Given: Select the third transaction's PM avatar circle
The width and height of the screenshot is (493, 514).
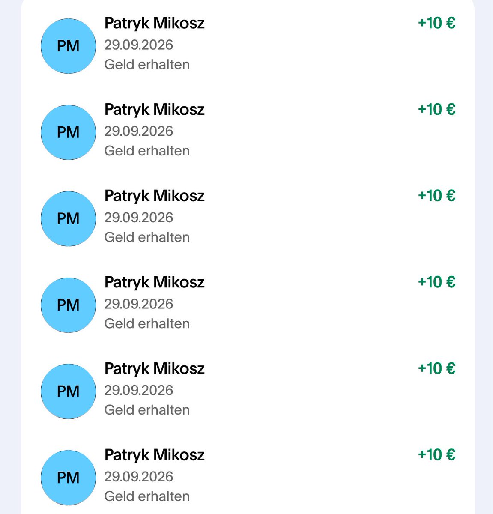Looking at the screenshot, I should coord(68,218).
